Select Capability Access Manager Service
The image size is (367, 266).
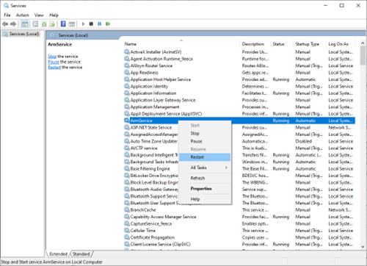pyautogui.click(x=239, y=217)
